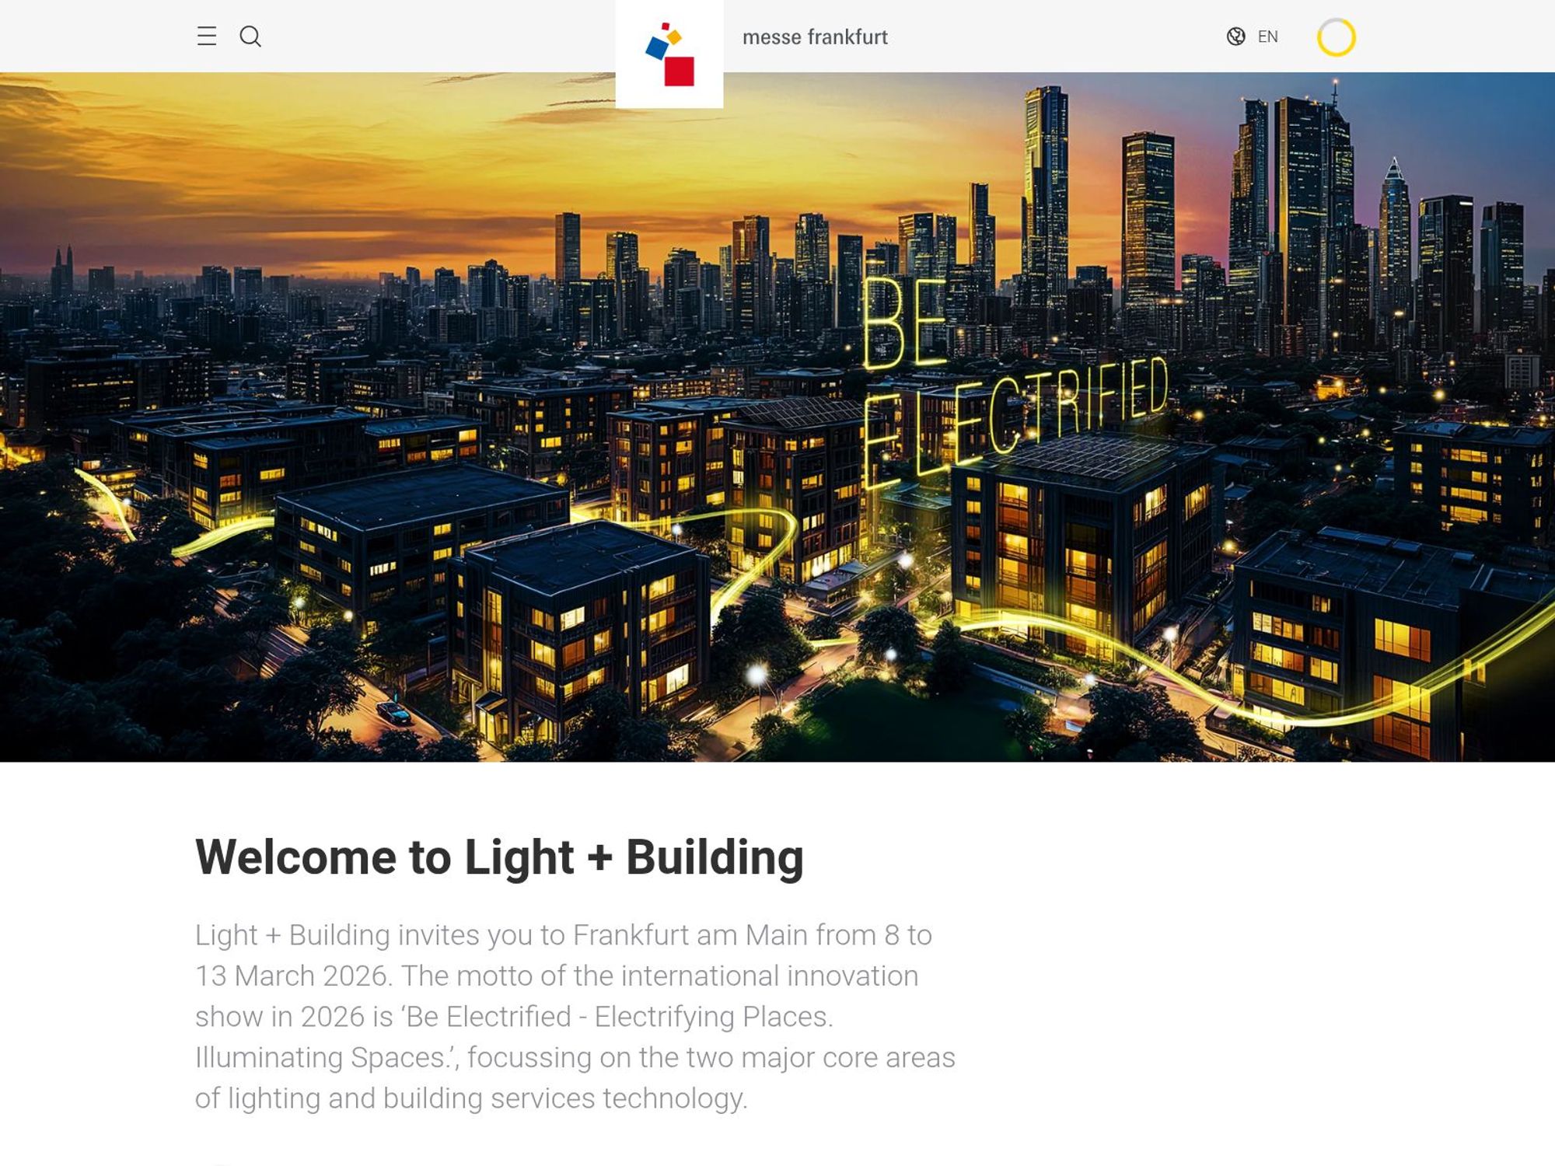Click the yellow circular progress indicator
The width and height of the screenshot is (1555, 1166).
(1337, 37)
